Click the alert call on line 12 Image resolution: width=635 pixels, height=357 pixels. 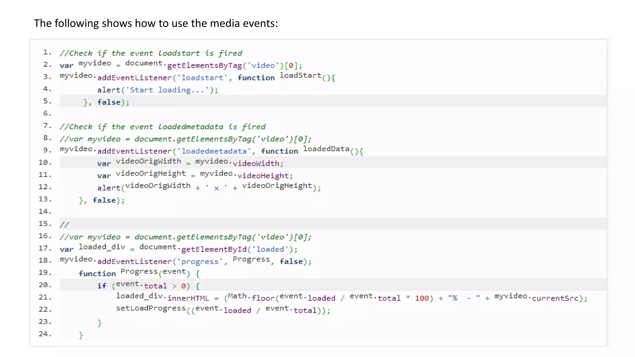point(209,187)
